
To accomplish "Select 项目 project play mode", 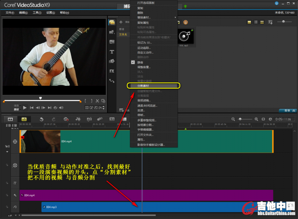I will (x=16, y=105).
